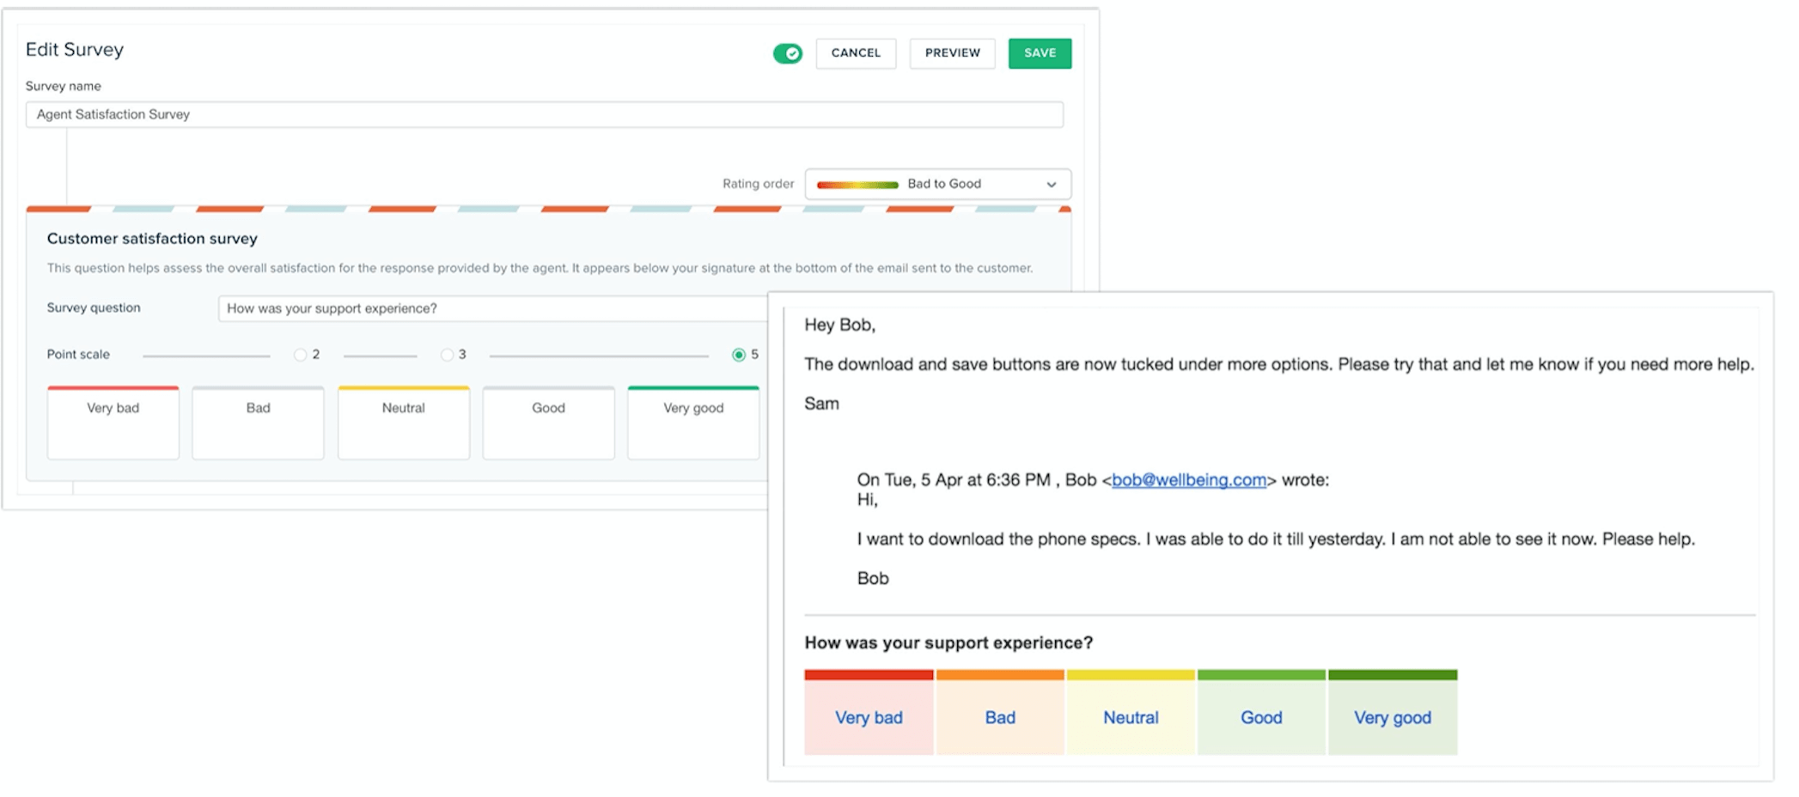Select the 5 point scale radio
Viewport: 1799px width, 797px height.
pos(739,355)
